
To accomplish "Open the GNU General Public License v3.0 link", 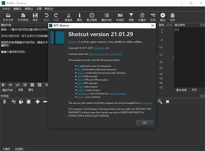I will pyautogui.click(x=106, y=54).
